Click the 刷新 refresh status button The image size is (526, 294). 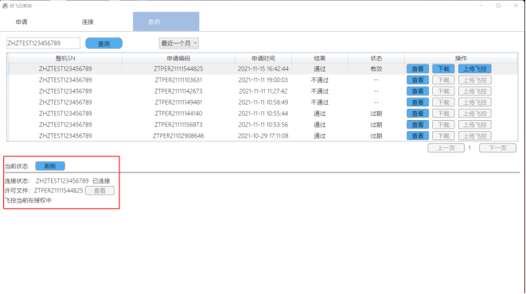(50, 166)
